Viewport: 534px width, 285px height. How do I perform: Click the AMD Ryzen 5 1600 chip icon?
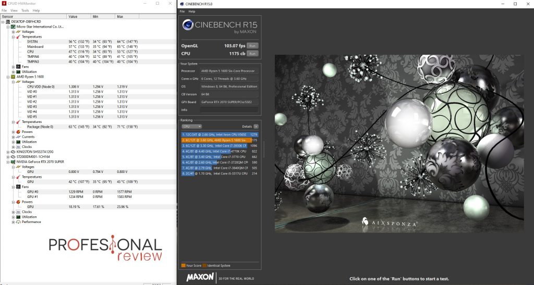point(13,77)
